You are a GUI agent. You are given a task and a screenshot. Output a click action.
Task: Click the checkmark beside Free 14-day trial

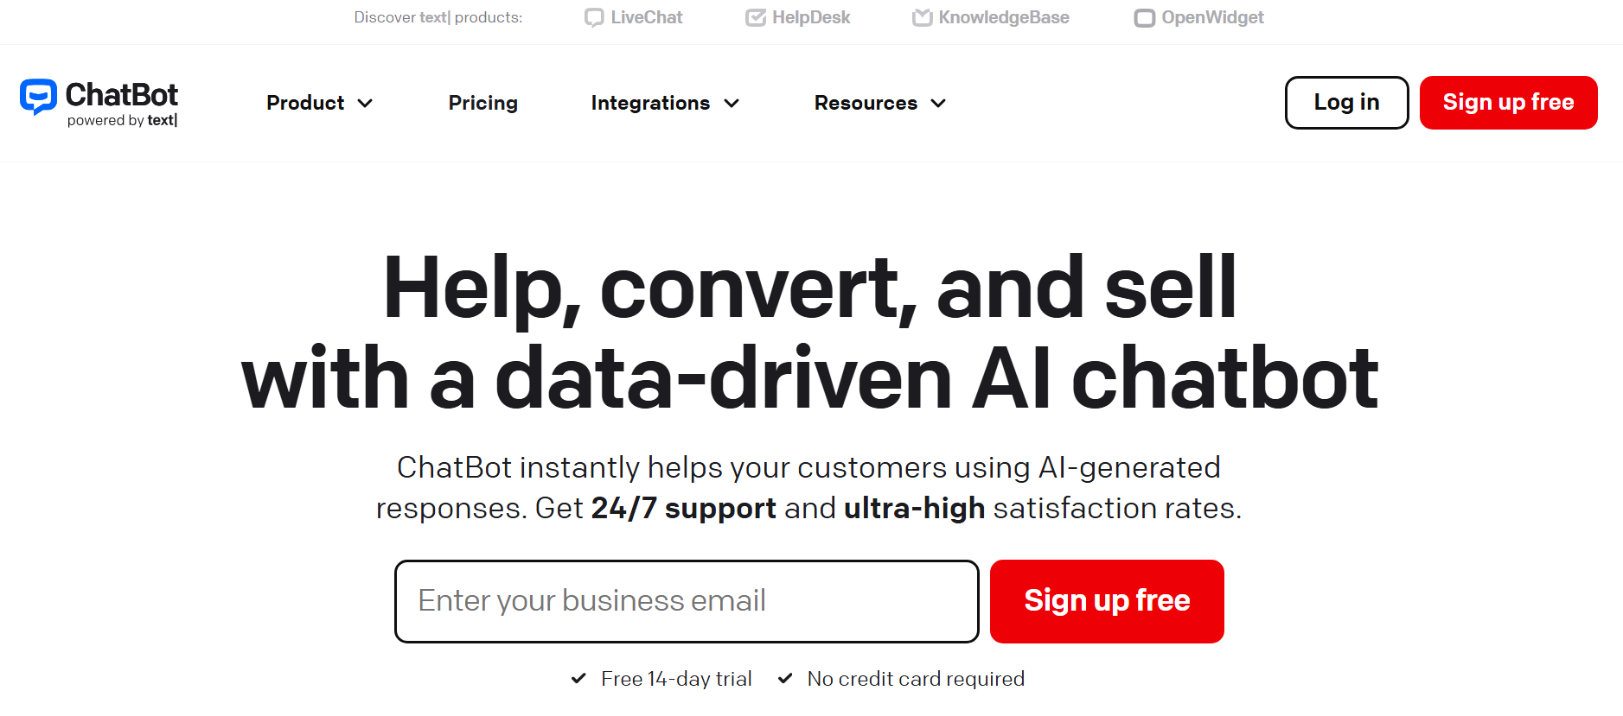(x=578, y=679)
